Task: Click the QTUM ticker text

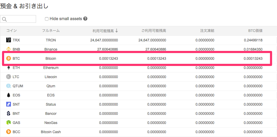Action: [18, 86]
